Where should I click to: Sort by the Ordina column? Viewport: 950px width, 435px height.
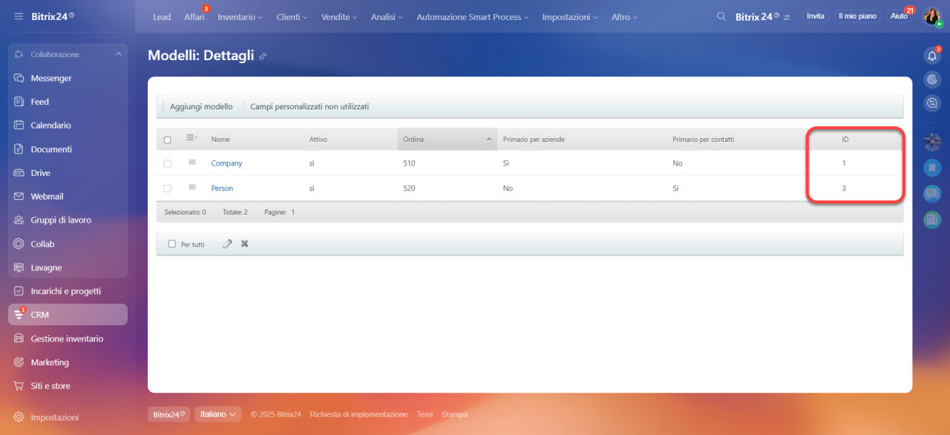448,140
